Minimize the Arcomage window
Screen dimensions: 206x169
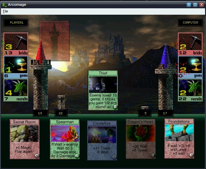tap(189, 5)
